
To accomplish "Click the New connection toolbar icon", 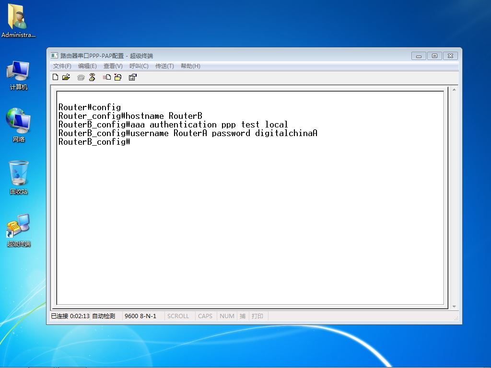I will coord(56,77).
